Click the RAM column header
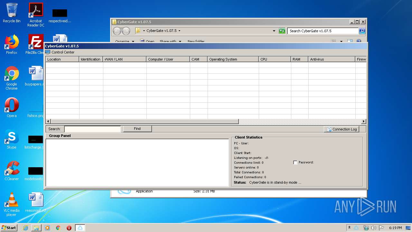 point(299,59)
